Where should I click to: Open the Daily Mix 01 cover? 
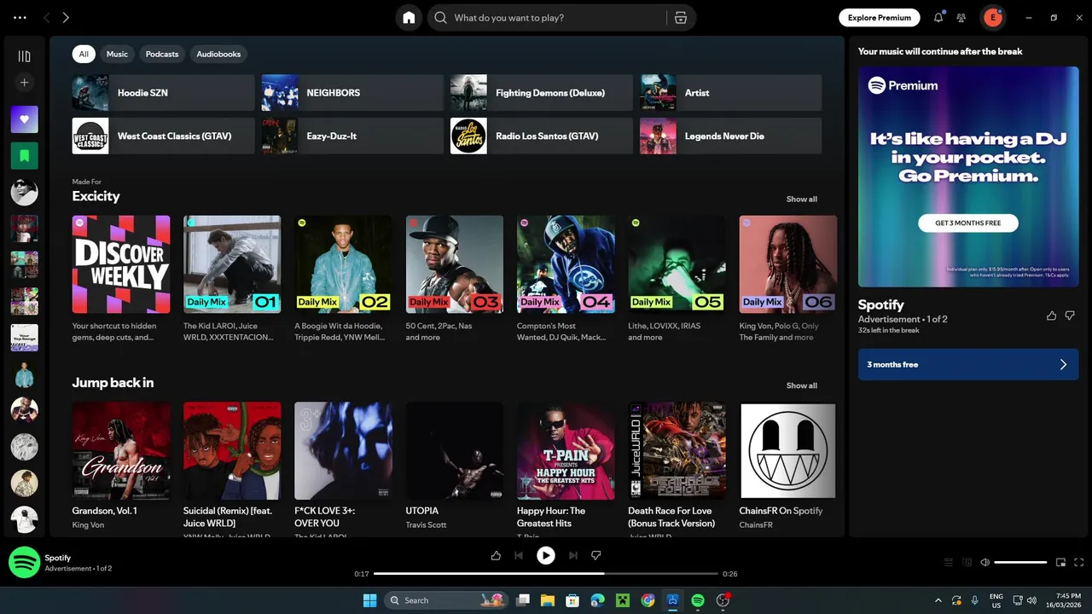232,264
